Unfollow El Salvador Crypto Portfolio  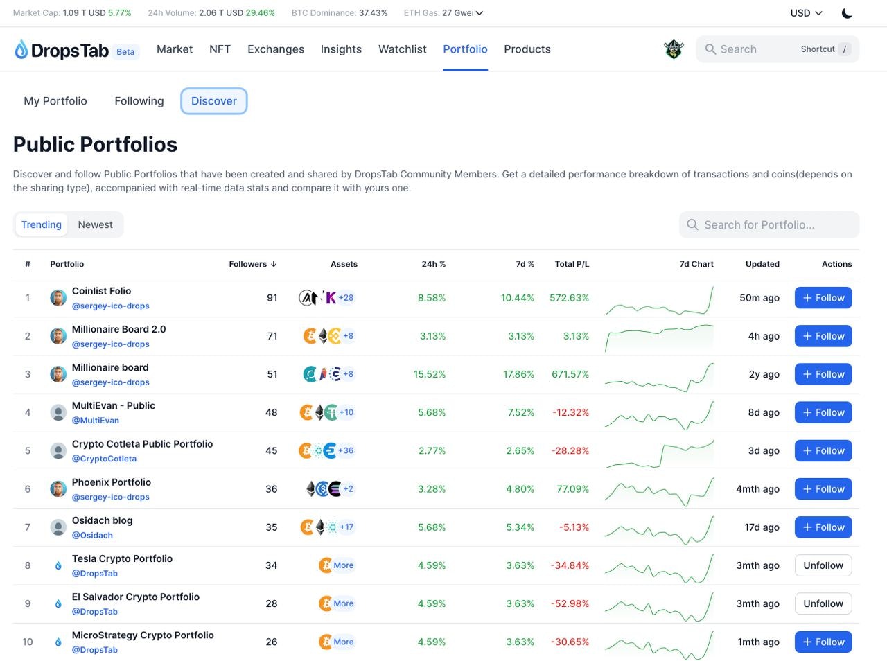(x=823, y=603)
